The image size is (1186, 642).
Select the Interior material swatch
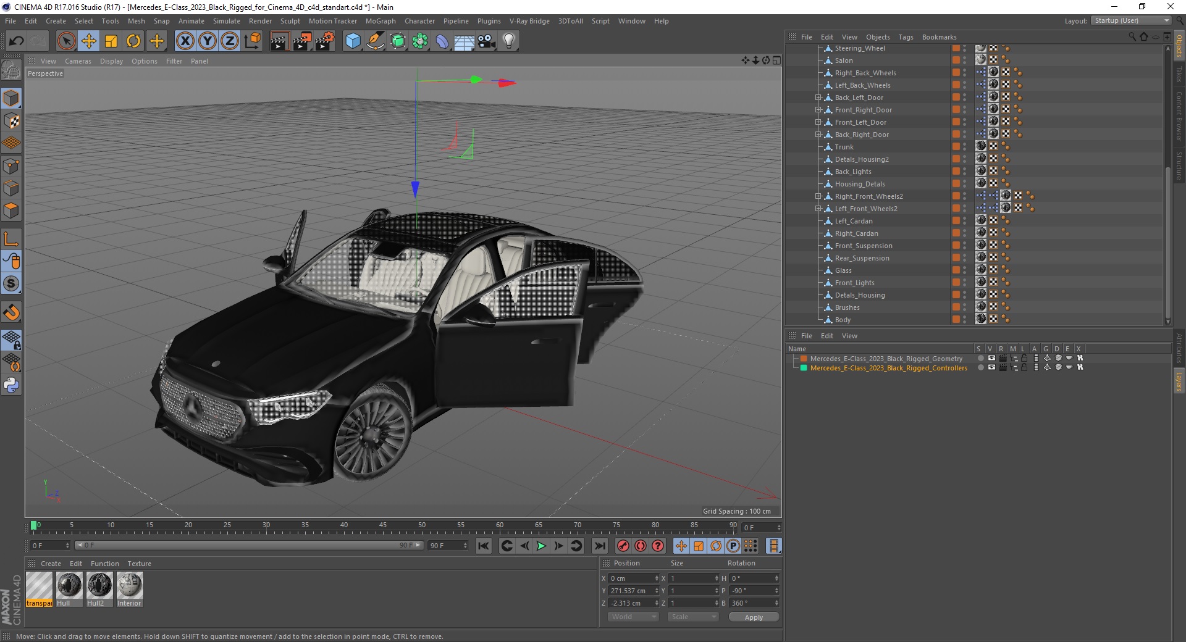pos(129,589)
